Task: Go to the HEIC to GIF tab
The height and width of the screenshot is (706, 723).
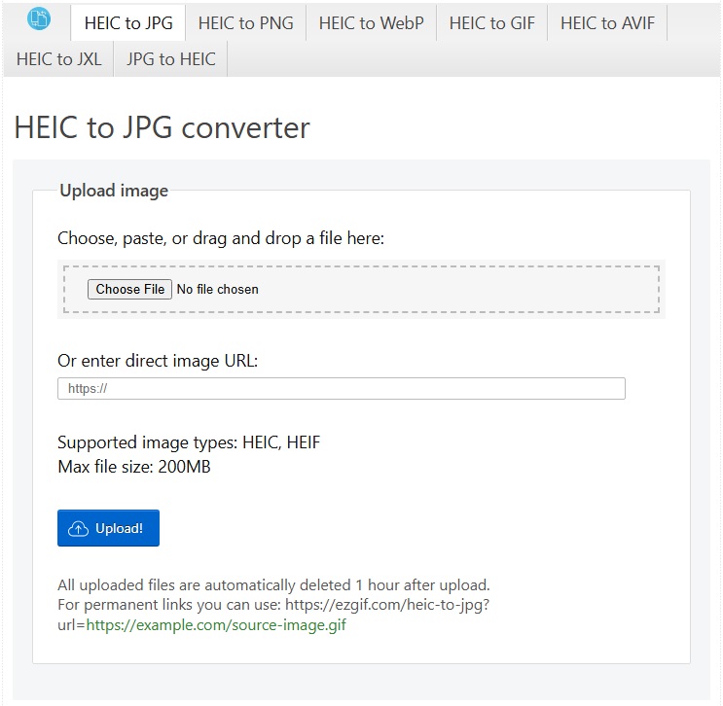Action: point(492,23)
